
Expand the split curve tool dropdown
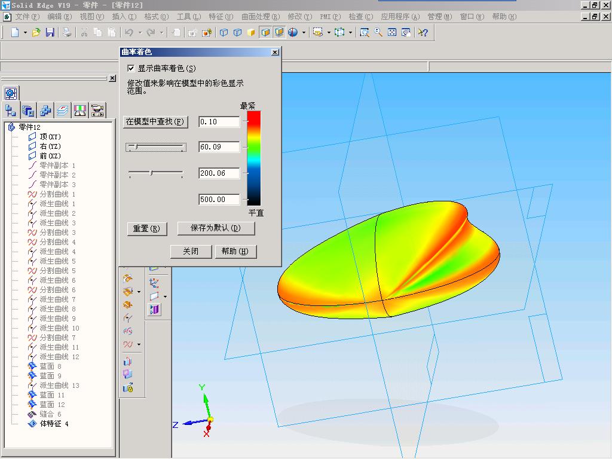pos(139,344)
